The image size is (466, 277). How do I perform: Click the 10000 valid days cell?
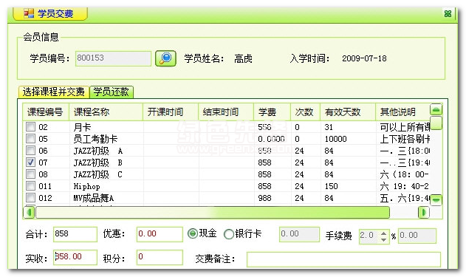tap(335, 139)
